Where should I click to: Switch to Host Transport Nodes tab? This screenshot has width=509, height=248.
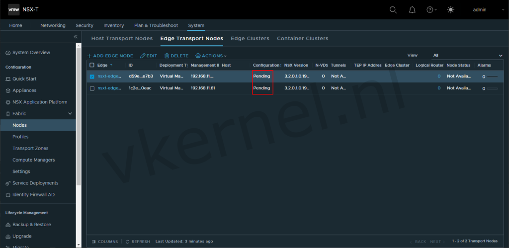coord(122,39)
